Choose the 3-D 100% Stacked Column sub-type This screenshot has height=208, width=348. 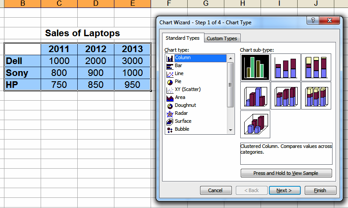click(316, 96)
